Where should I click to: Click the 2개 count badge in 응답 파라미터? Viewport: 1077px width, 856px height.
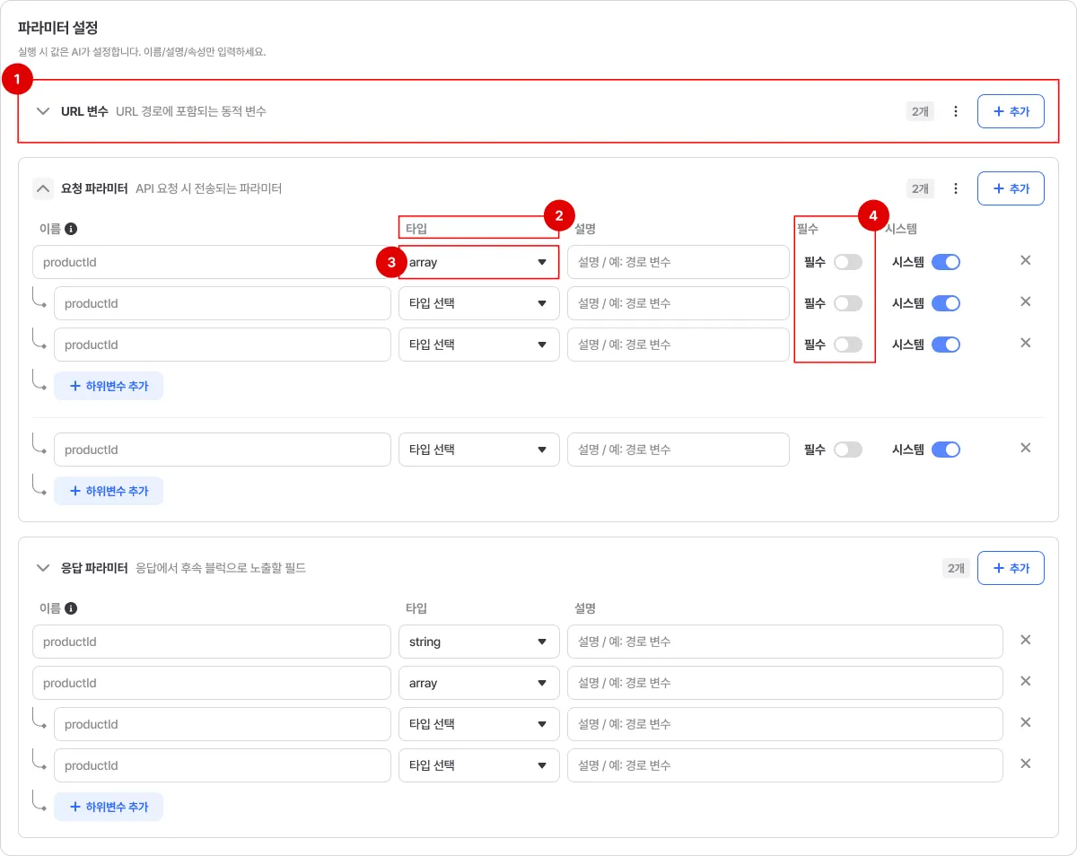(956, 568)
